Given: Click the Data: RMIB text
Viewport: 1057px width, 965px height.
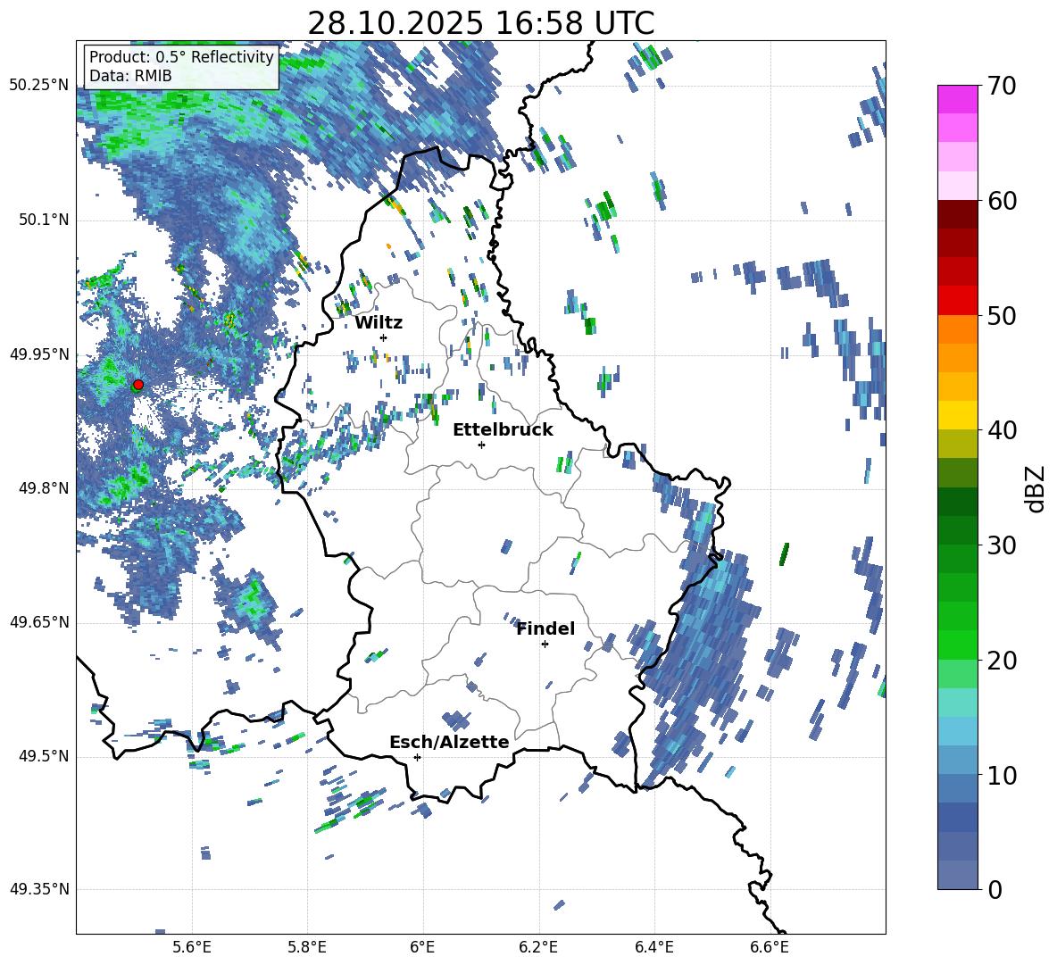Looking at the screenshot, I should (x=130, y=76).
